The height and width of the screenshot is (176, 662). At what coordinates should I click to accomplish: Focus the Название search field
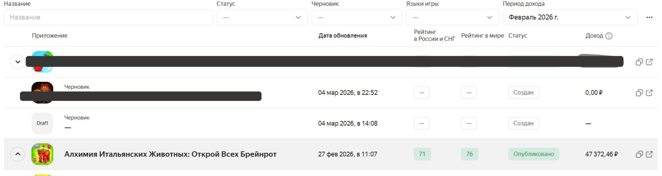coord(108,17)
